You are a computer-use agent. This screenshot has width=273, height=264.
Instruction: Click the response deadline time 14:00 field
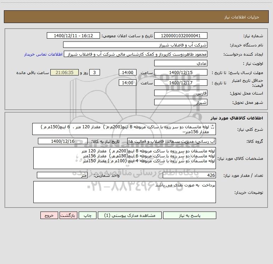(127, 72)
